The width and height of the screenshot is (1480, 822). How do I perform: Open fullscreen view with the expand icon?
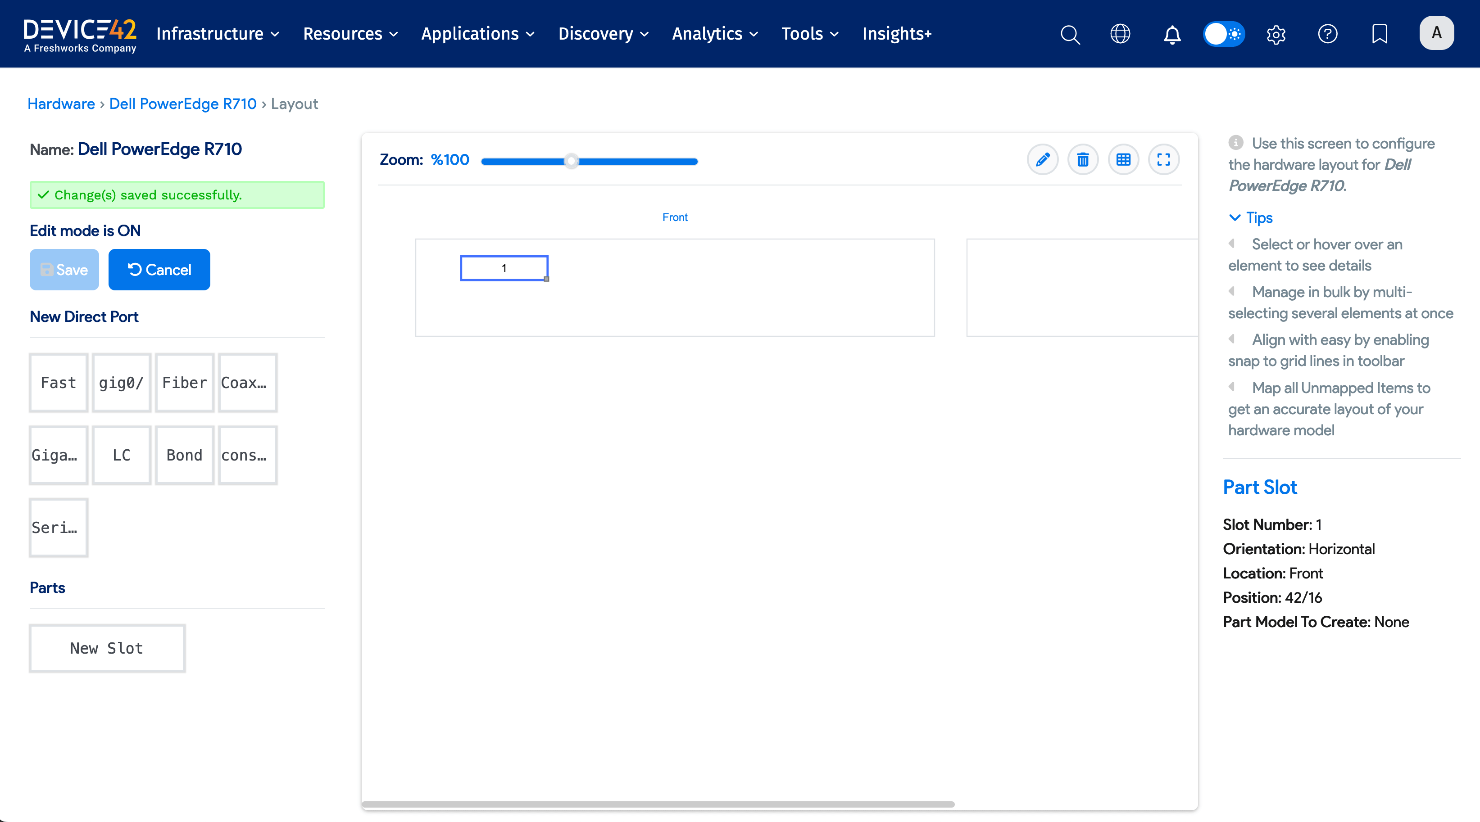(1163, 160)
